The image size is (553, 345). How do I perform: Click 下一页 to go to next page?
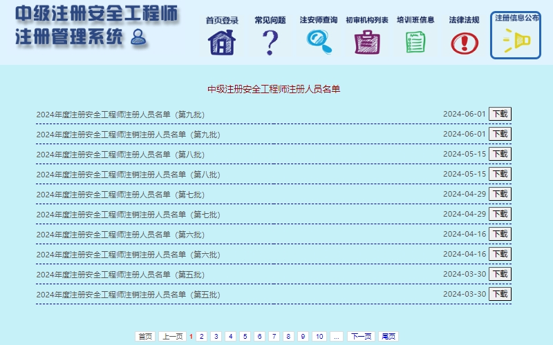click(360, 337)
